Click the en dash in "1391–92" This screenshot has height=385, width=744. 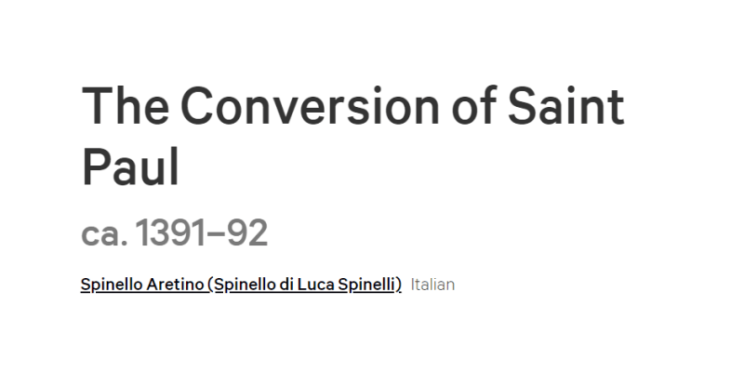[218, 234]
